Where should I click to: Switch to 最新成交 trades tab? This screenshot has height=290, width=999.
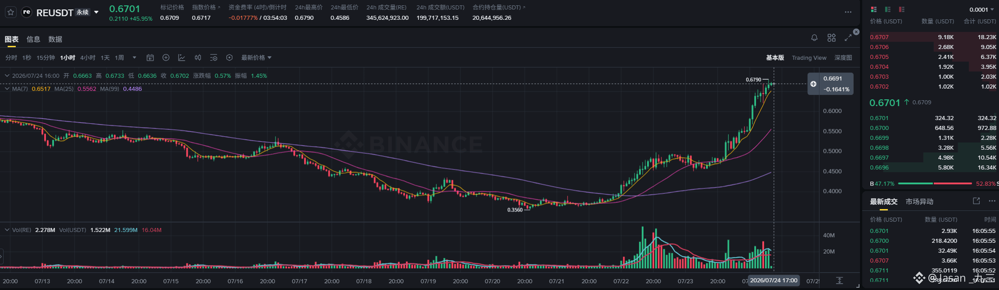pos(883,201)
